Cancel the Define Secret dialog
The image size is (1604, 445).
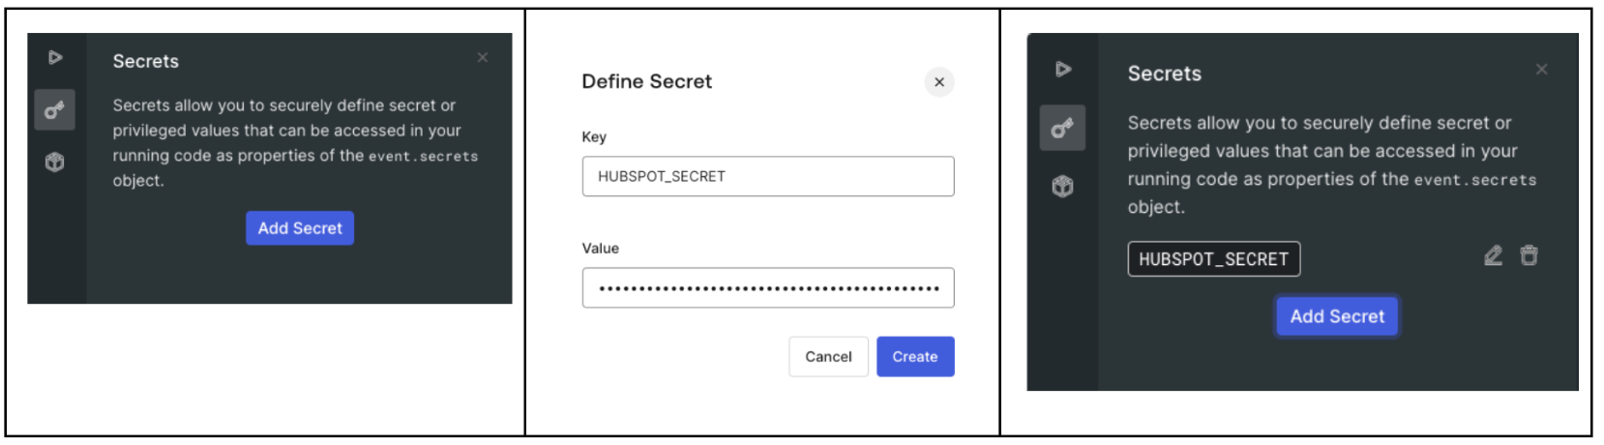pos(828,357)
